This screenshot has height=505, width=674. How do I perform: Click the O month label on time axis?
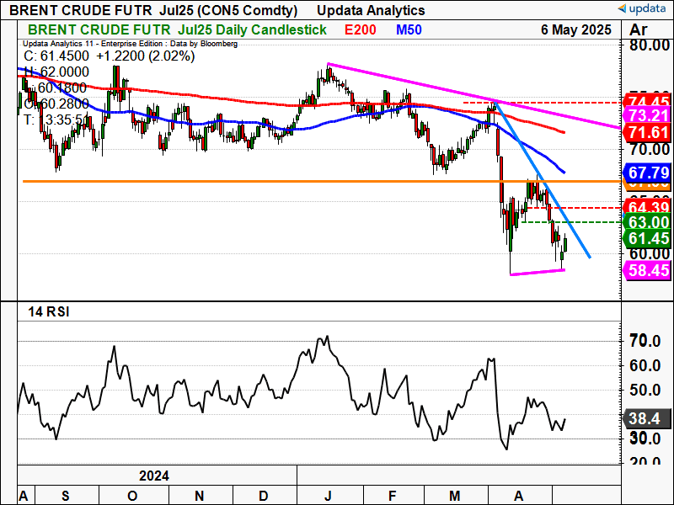(132, 496)
